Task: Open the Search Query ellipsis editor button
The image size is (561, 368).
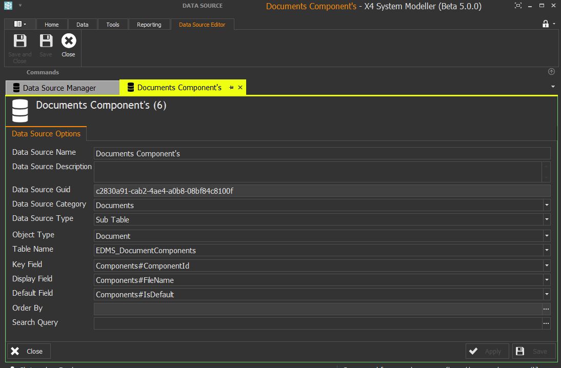Action: point(546,323)
